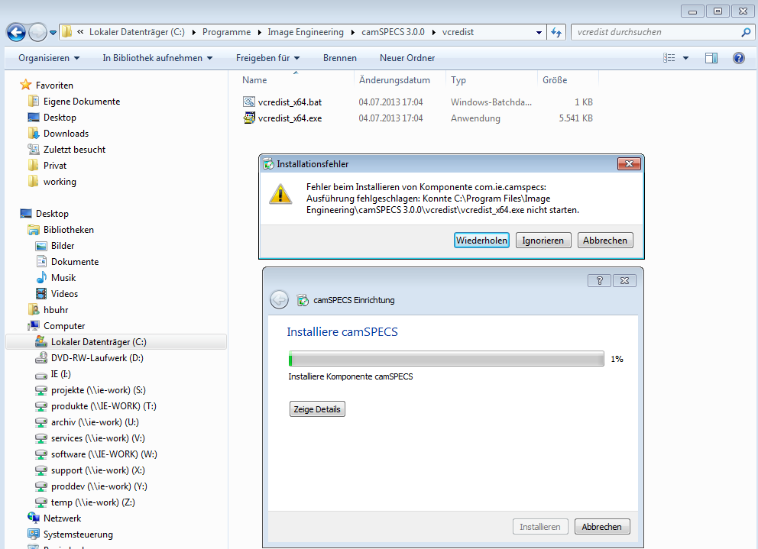Image resolution: width=758 pixels, height=549 pixels.
Task: Click Neuer Ordner in toolbar
Action: (407, 58)
